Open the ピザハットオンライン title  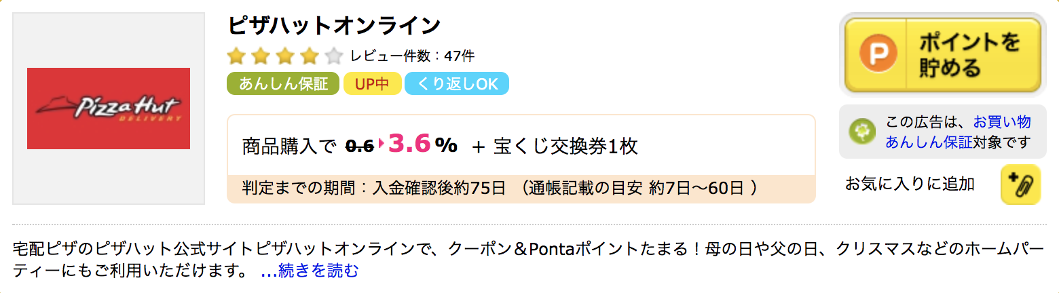(x=334, y=26)
